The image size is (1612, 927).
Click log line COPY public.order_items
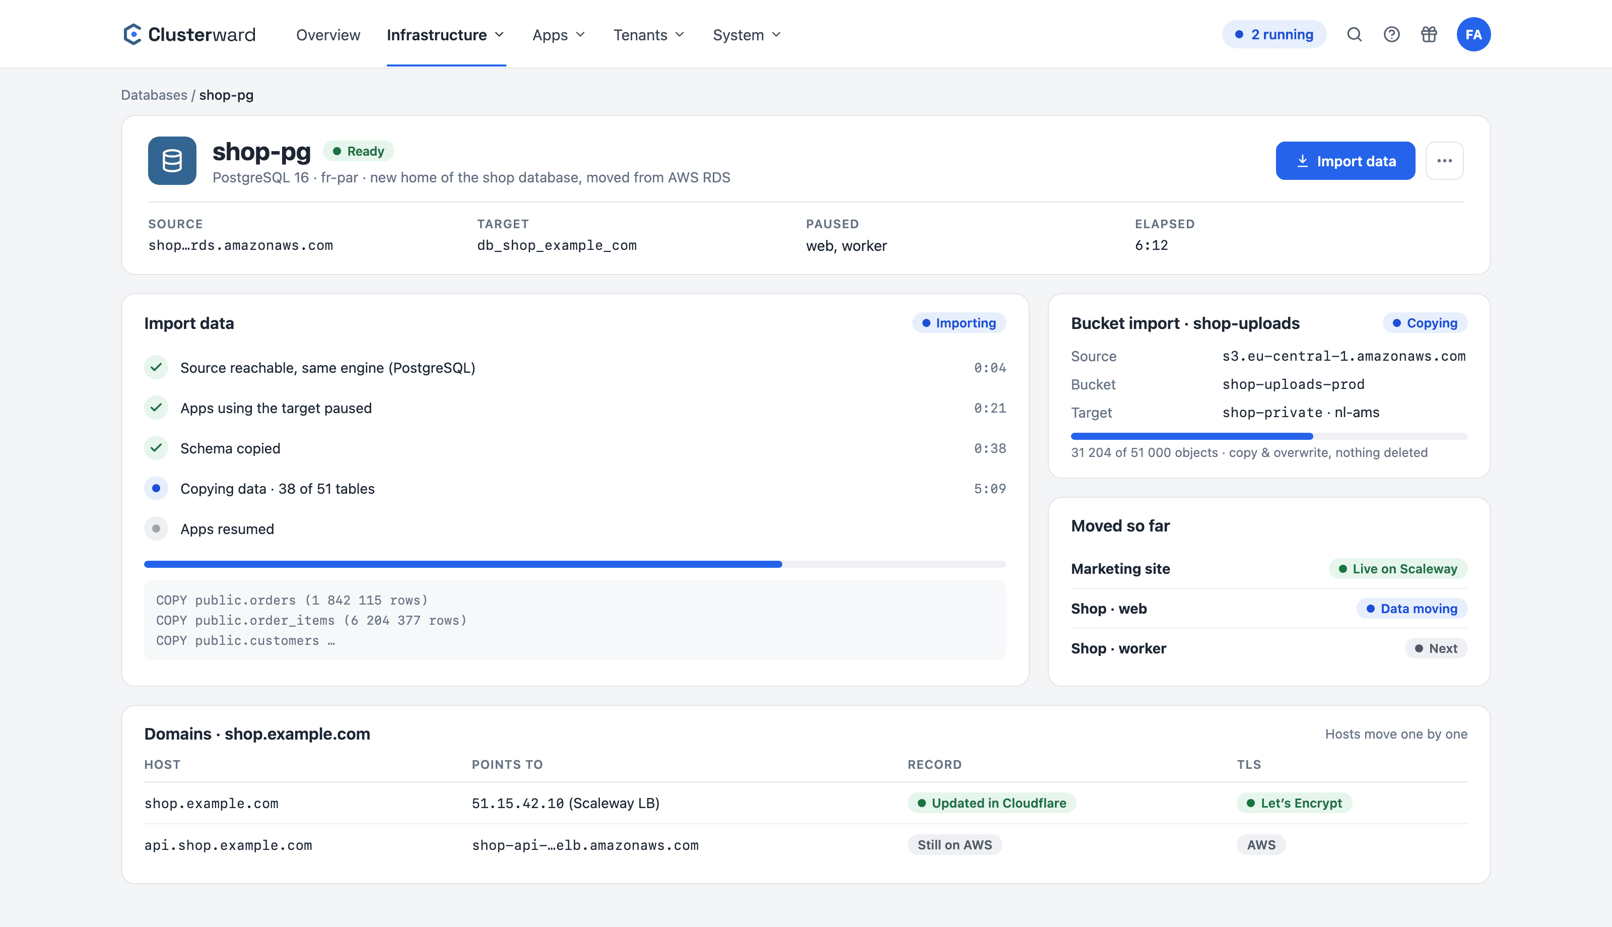click(x=312, y=620)
